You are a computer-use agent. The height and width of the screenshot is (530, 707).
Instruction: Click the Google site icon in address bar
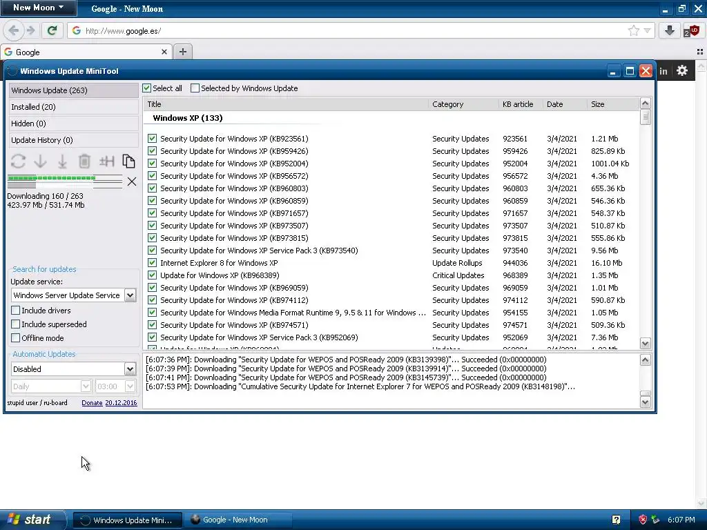pos(77,30)
